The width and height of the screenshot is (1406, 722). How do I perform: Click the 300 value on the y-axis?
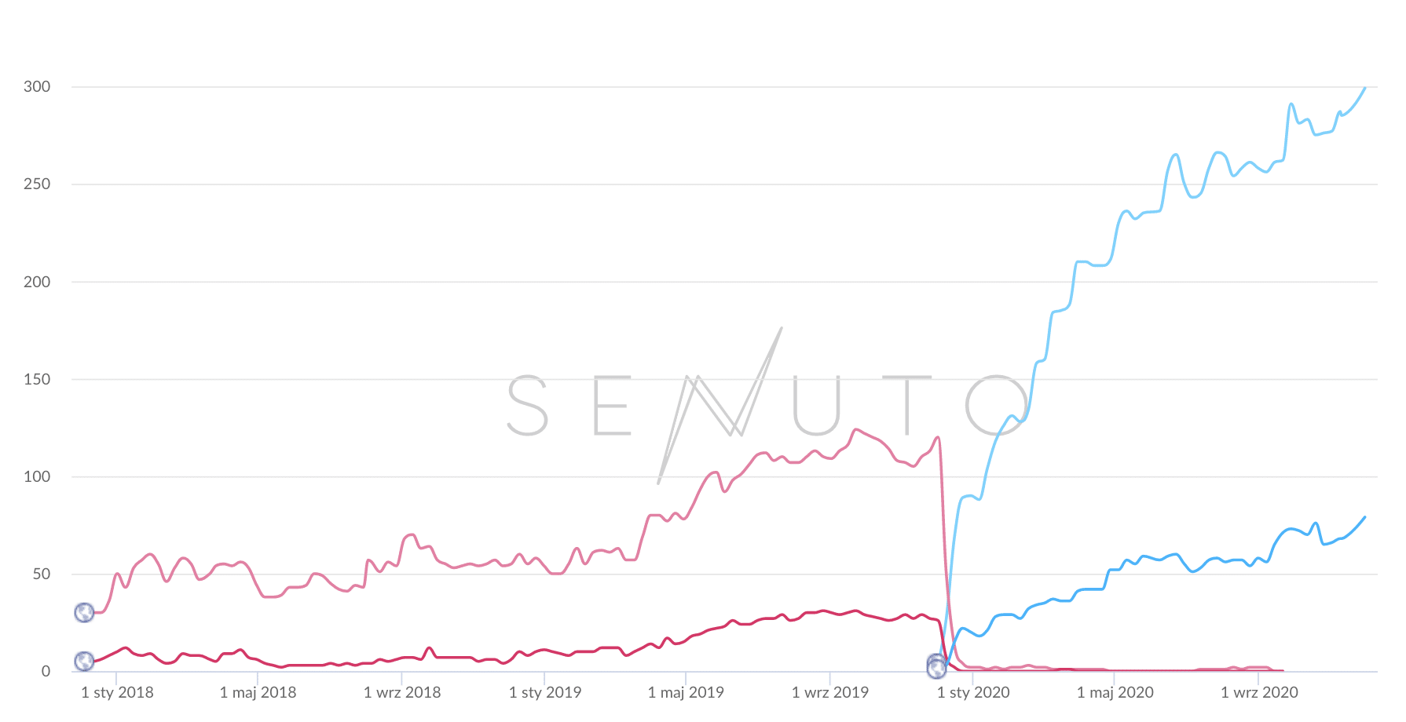pos(37,86)
